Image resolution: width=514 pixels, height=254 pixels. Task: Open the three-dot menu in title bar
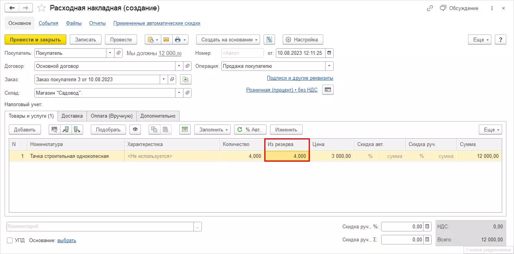point(492,8)
